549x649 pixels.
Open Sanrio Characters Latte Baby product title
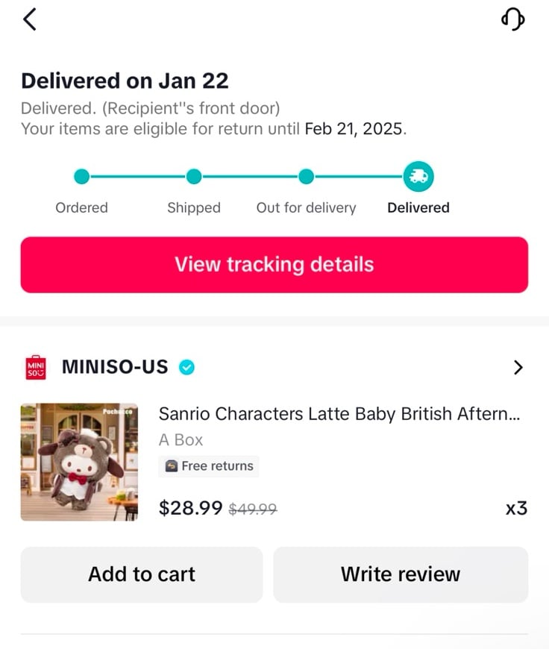339,414
